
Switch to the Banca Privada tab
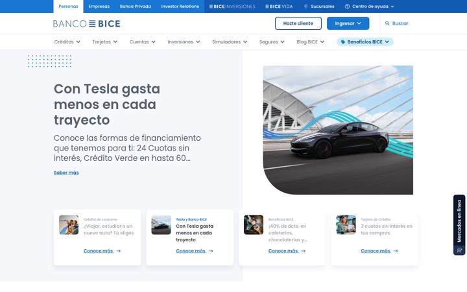tap(135, 6)
